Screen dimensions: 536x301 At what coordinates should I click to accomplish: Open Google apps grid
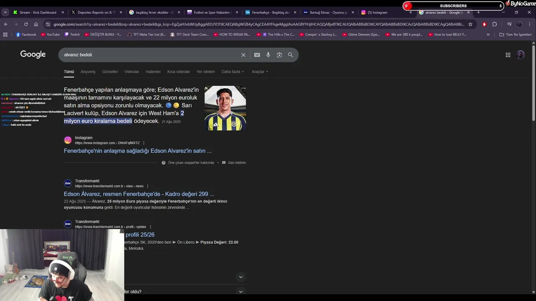(508, 55)
